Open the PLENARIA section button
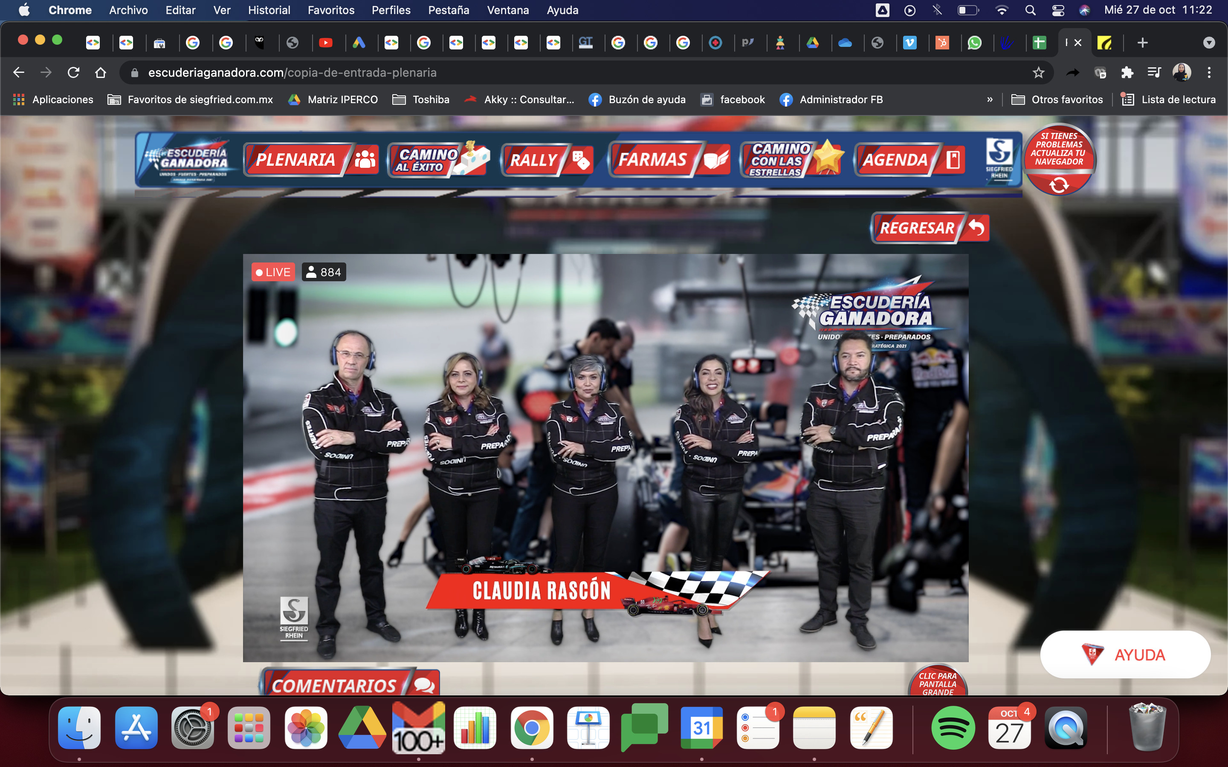 click(x=311, y=160)
